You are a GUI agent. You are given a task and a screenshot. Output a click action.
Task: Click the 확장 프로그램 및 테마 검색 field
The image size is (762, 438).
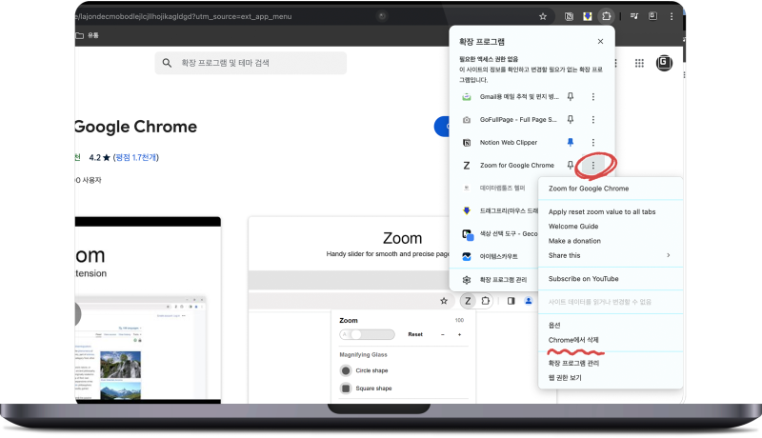251,63
